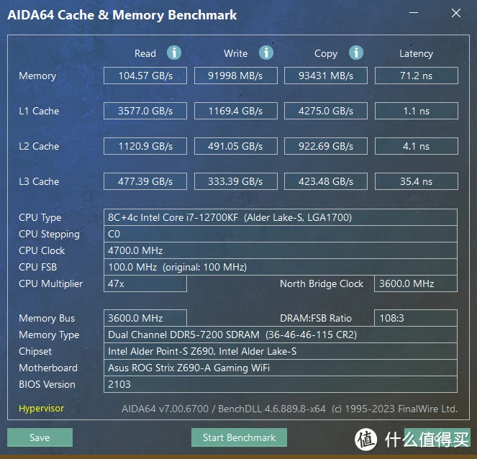Viewport: 477px width, 459px height.
Task: Select the L3 Cache Latency value box
Action: coord(416,181)
